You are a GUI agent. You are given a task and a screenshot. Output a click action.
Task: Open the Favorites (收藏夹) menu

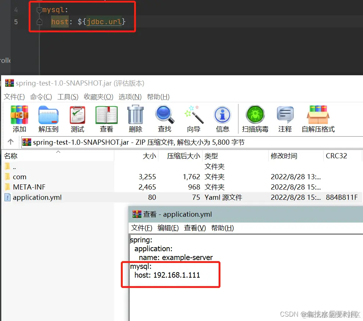tap(98, 97)
